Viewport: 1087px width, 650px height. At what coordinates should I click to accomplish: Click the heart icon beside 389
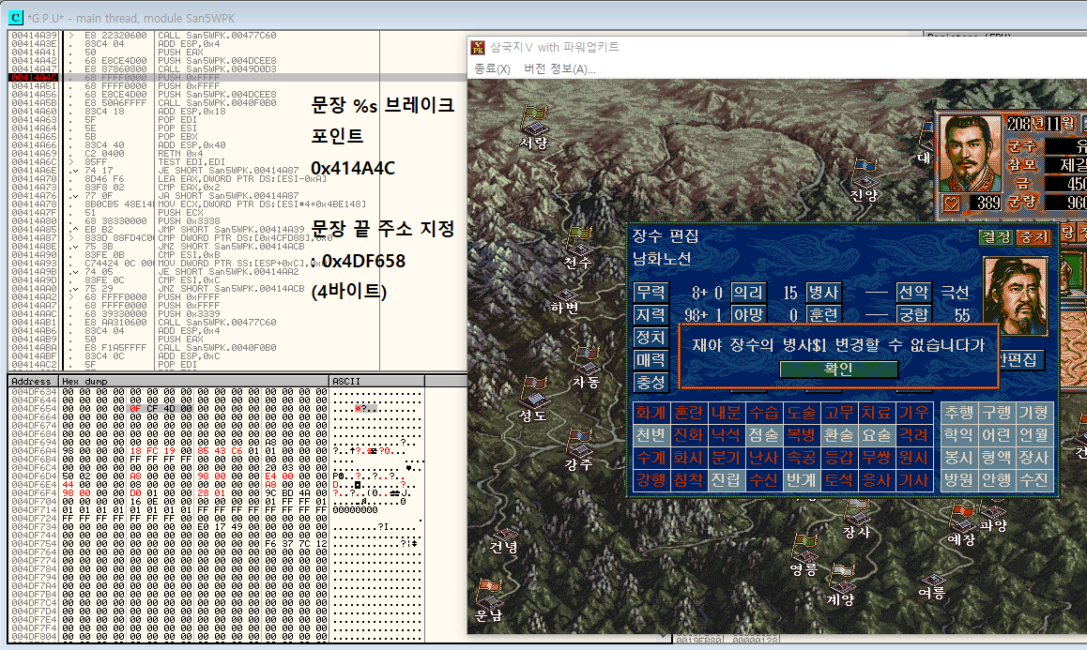953,204
